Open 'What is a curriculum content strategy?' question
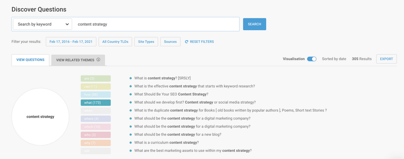404x159 pixels. click(x=166, y=142)
